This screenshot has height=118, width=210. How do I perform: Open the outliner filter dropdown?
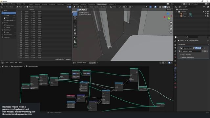[204, 7]
